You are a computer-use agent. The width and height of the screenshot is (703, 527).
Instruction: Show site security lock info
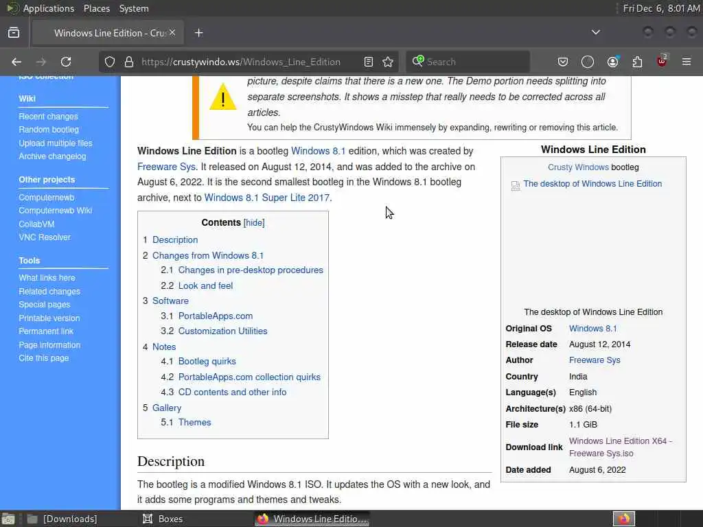[x=129, y=62]
